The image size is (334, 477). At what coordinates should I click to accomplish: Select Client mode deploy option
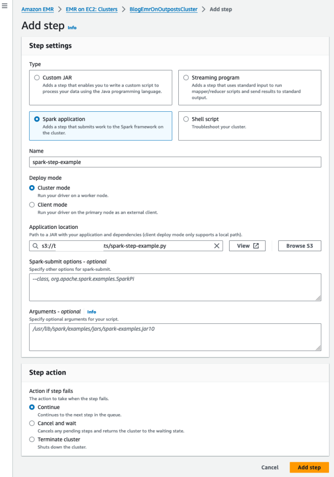click(32, 205)
